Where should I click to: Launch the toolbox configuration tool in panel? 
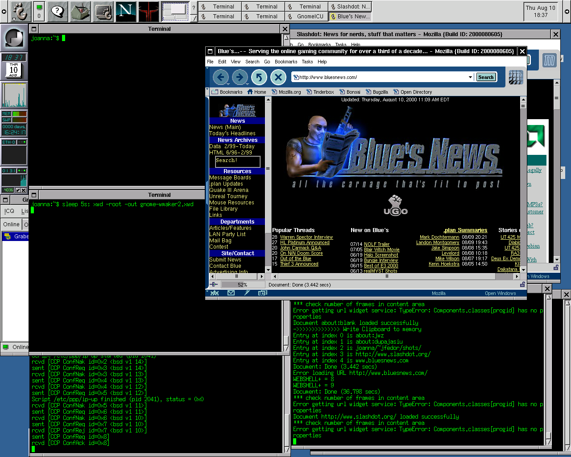pos(80,11)
